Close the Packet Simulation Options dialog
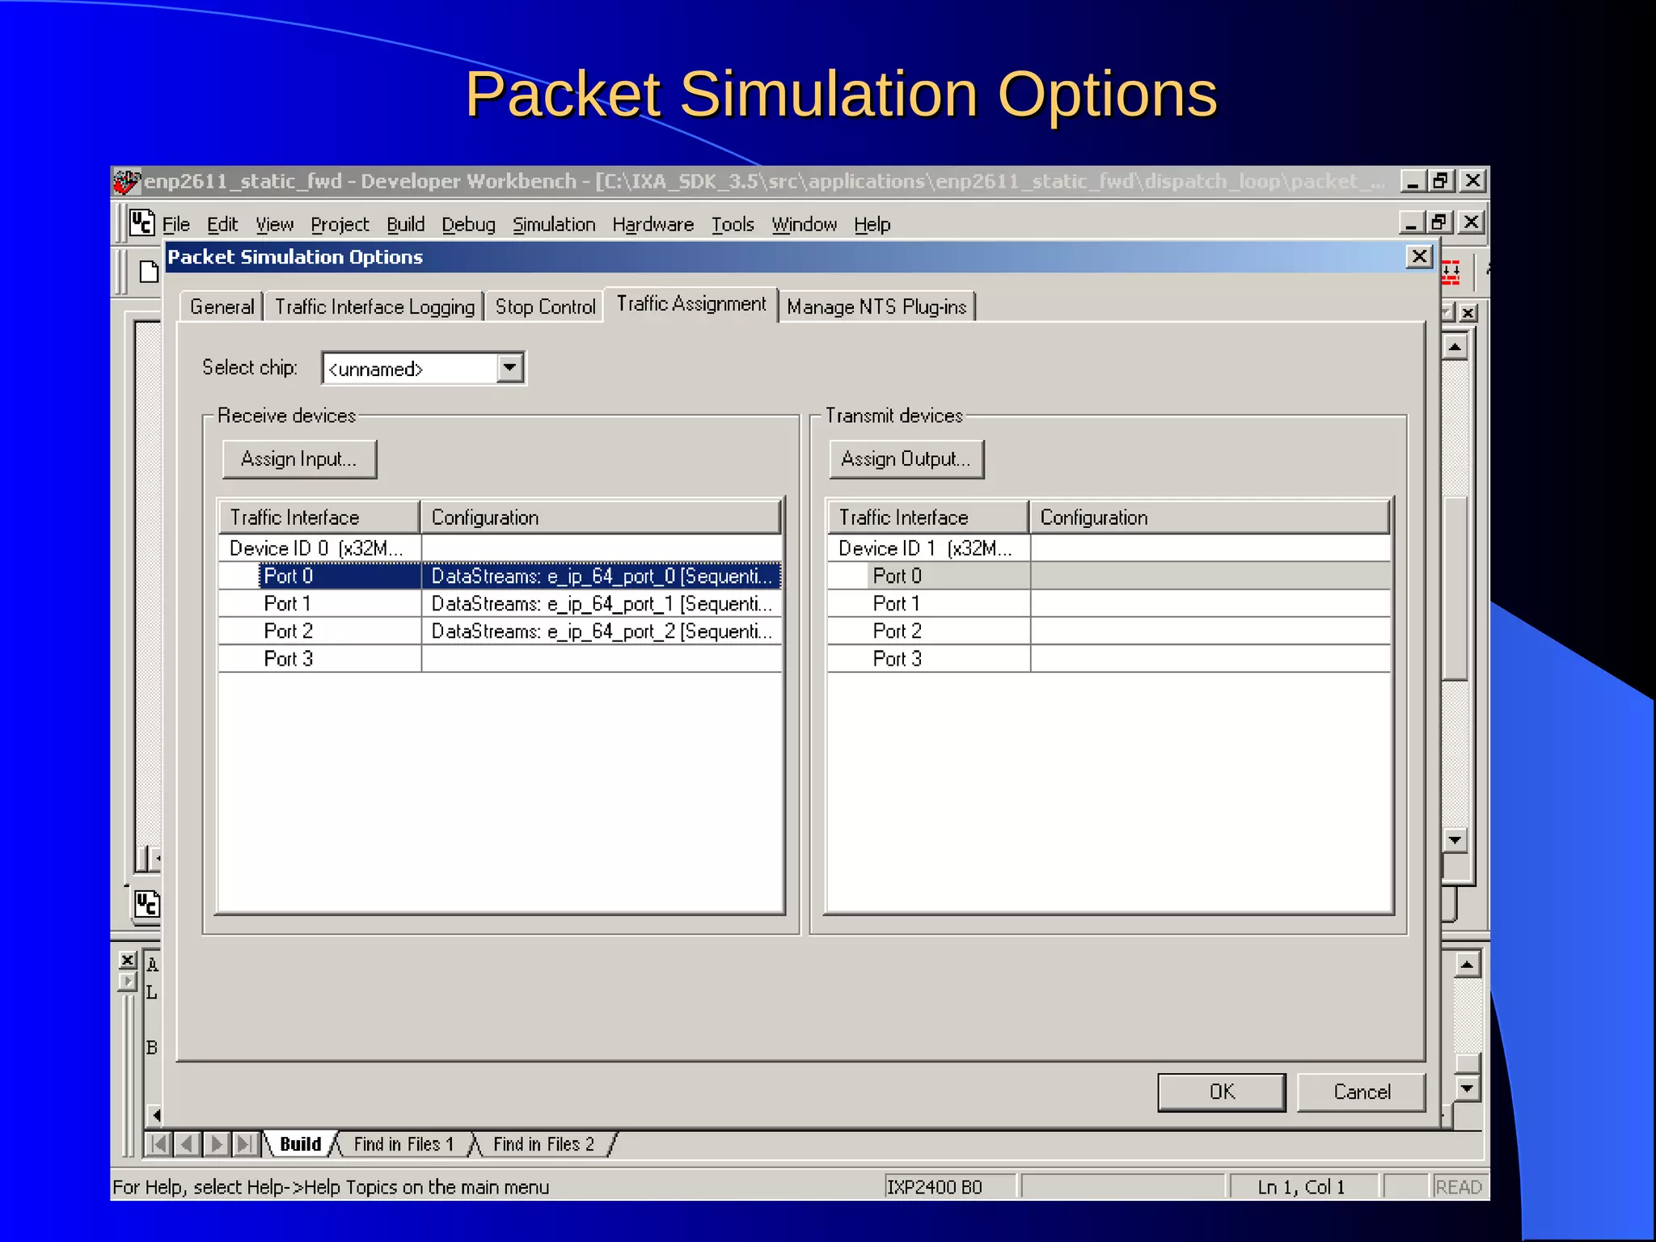Screen dimensions: 1656x1242 pos(1419,257)
